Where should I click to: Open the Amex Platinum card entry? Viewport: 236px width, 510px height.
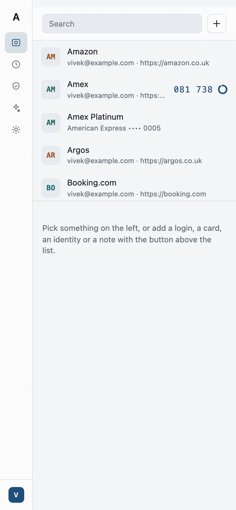coord(134,122)
